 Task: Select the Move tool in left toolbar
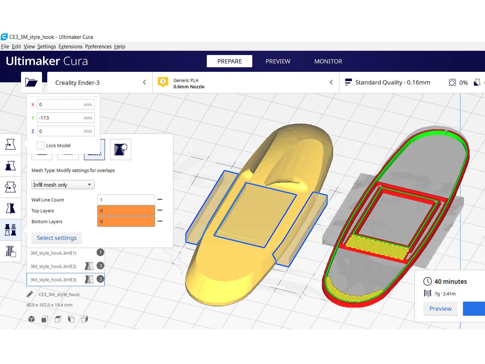point(10,144)
